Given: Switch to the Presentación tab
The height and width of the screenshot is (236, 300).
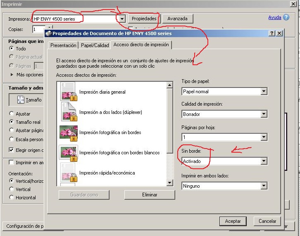Looking at the screenshot, I should pos(63,45).
